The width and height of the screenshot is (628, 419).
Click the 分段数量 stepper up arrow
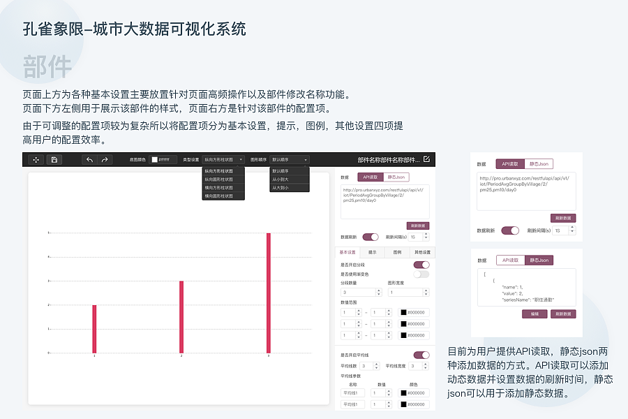379,289
